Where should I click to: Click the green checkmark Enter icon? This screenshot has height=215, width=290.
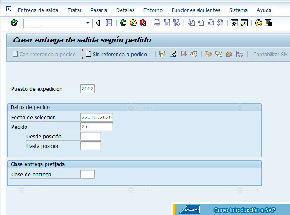14,23
